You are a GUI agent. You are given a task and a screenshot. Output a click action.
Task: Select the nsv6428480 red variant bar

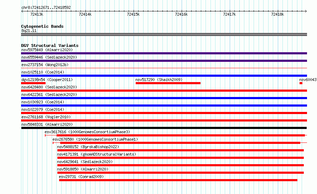tap(164, 91)
